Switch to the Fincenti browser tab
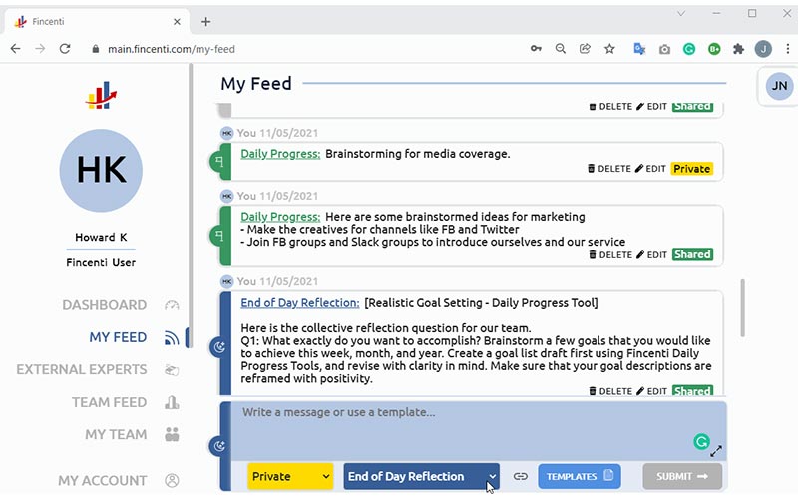 tap(97, 22)
